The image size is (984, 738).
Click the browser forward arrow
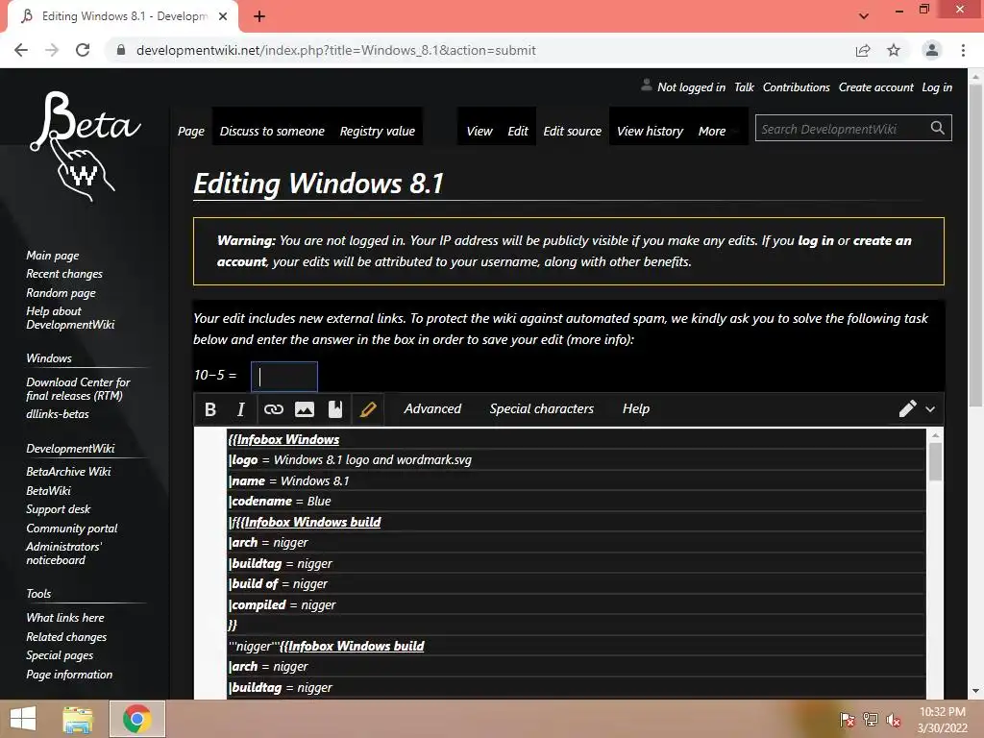(52, 50)
